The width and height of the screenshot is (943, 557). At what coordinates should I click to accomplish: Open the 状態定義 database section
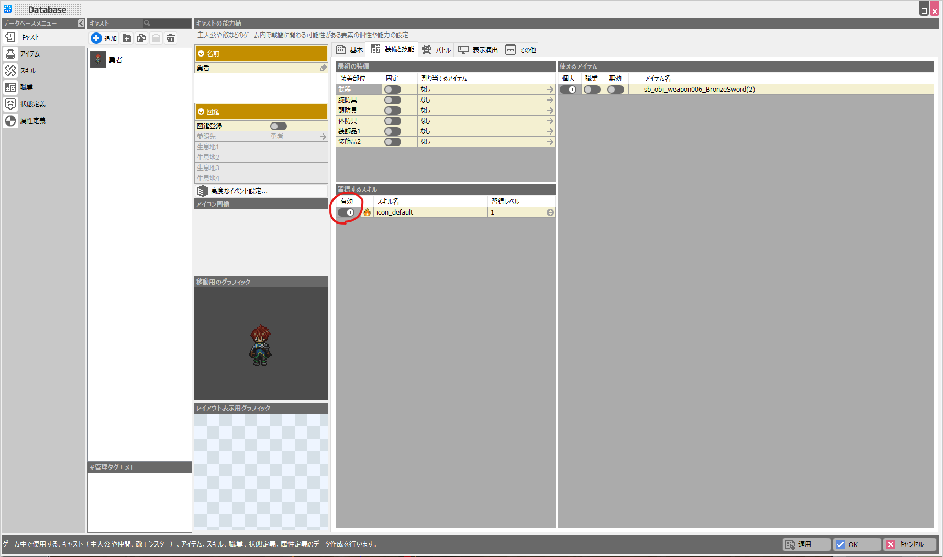(32, 104)
